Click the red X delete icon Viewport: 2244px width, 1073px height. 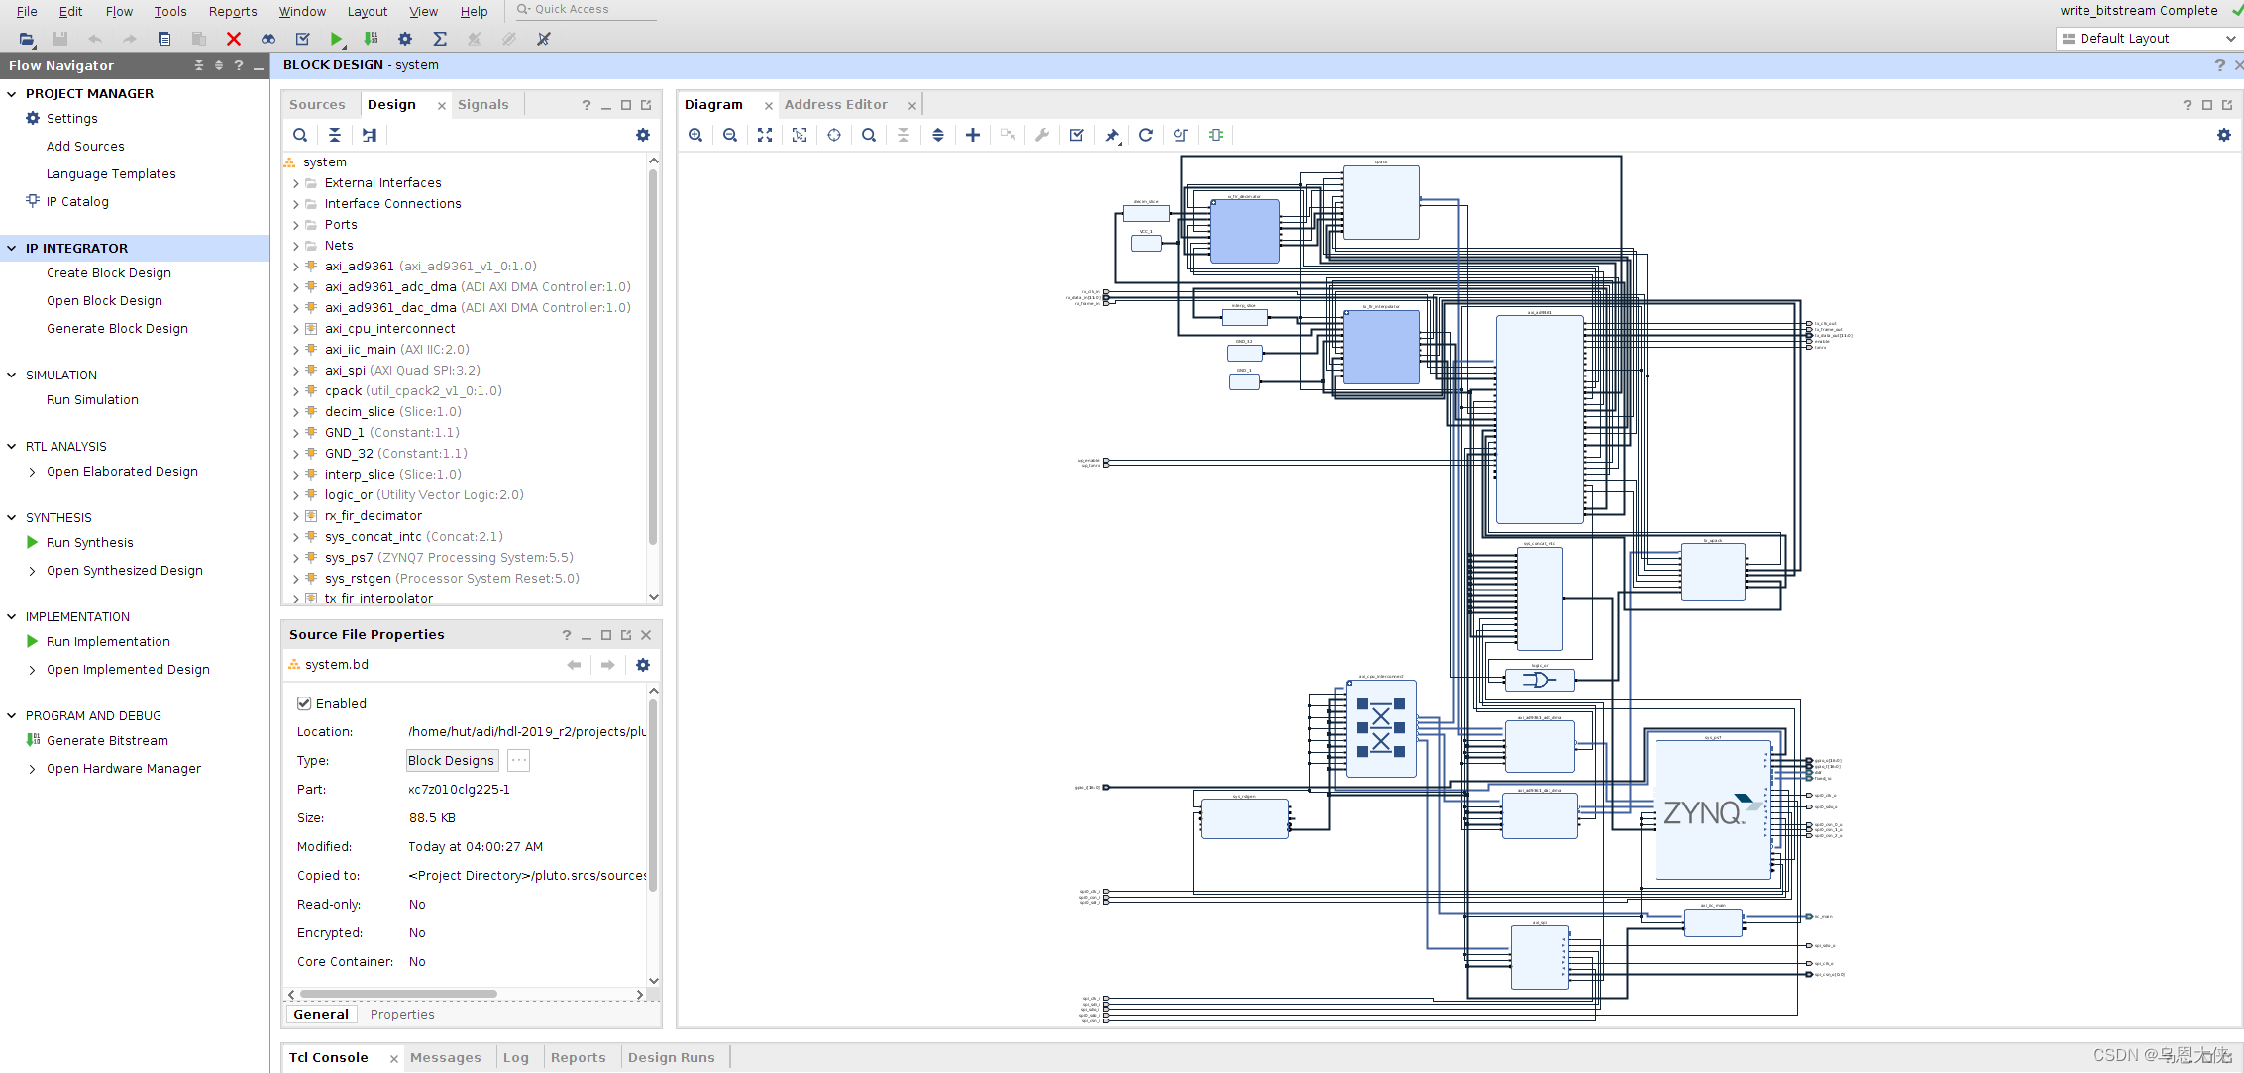(234, 39)
